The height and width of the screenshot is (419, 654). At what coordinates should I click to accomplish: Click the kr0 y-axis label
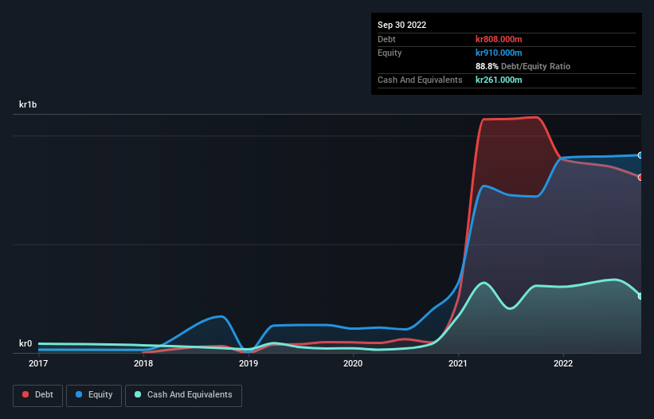pyautogui.click(x=25, y=343)
